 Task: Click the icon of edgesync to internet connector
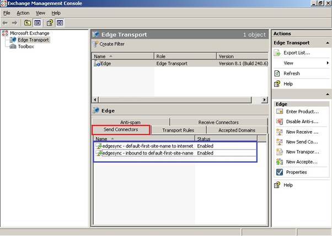pos(99,146)
